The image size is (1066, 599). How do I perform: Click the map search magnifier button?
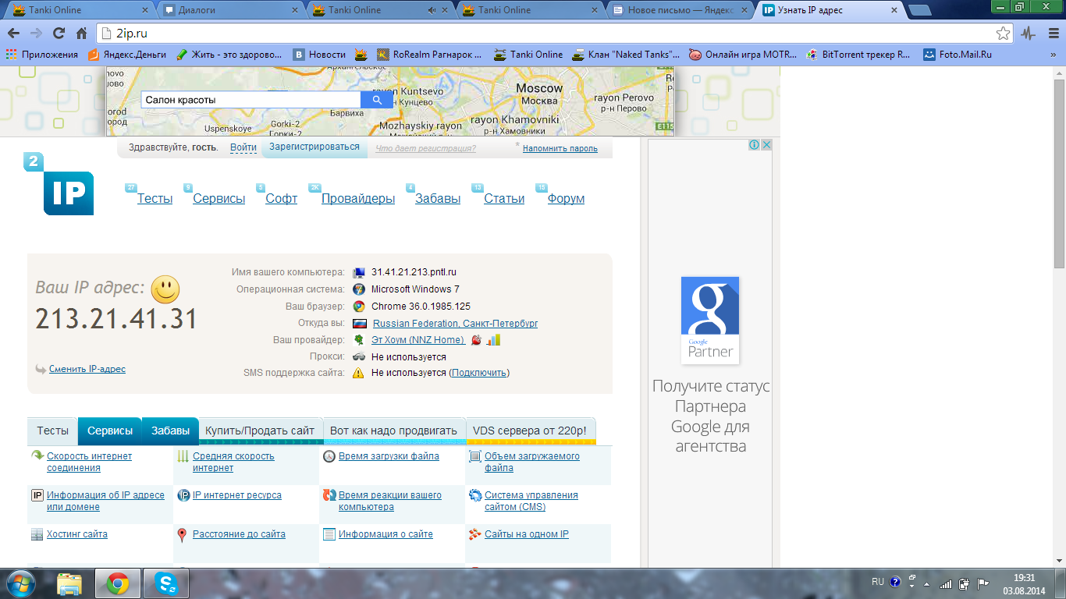pos(377,100)
